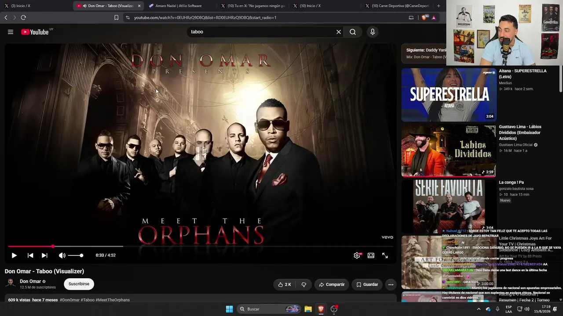Click the #MeetTheOrphans hashtag
Screen dimensions: 563x316
coord(113,300)
